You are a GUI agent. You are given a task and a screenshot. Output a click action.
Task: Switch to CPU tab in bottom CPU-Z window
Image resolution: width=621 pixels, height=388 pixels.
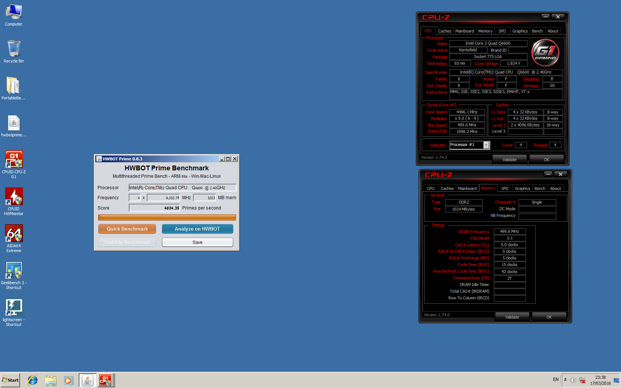[431, 188]
